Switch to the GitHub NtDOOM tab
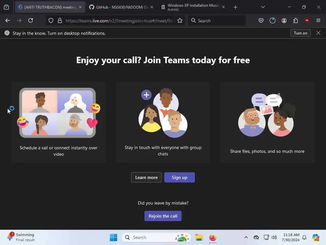The height and width of the screenshot is (245, 326). 122,7
